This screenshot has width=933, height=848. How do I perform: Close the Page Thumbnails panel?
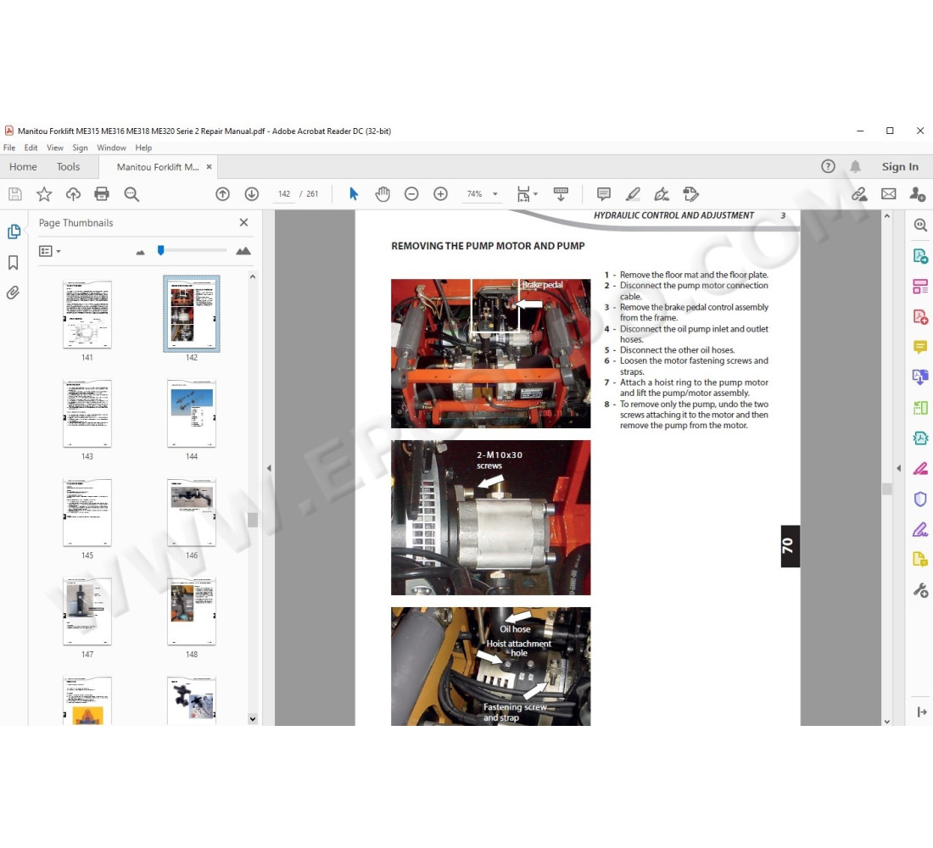tap(243, 222)
